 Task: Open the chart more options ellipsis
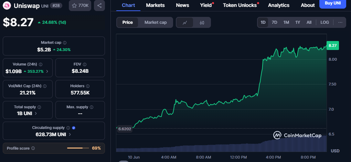340,22
